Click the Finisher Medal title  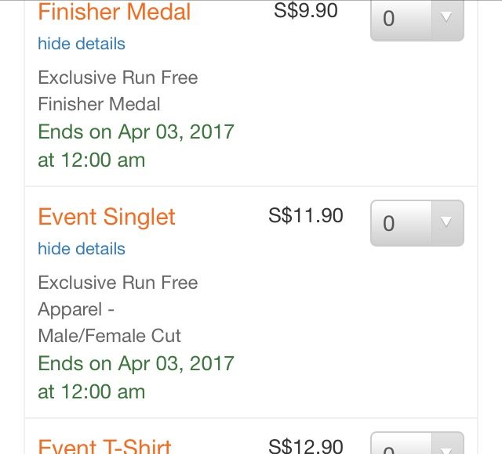(115, 12)
